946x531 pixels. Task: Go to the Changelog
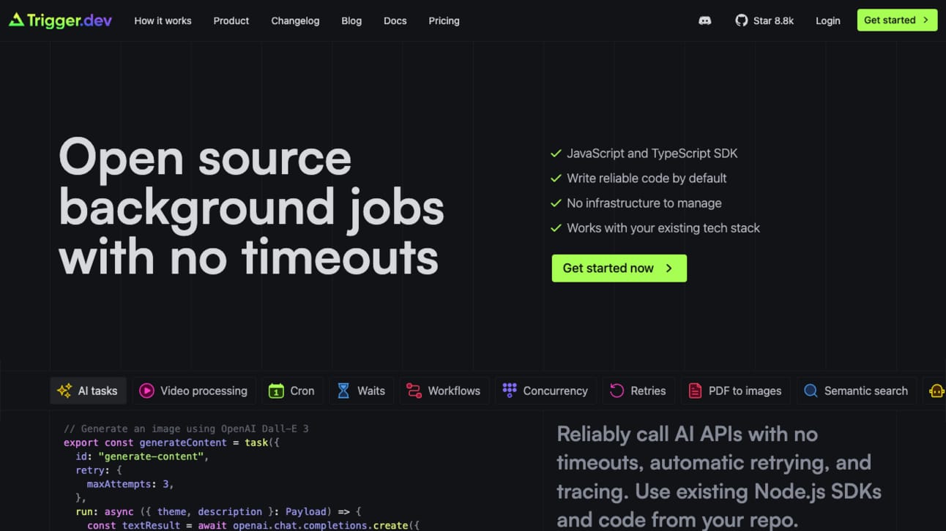[x=295, y=20]
